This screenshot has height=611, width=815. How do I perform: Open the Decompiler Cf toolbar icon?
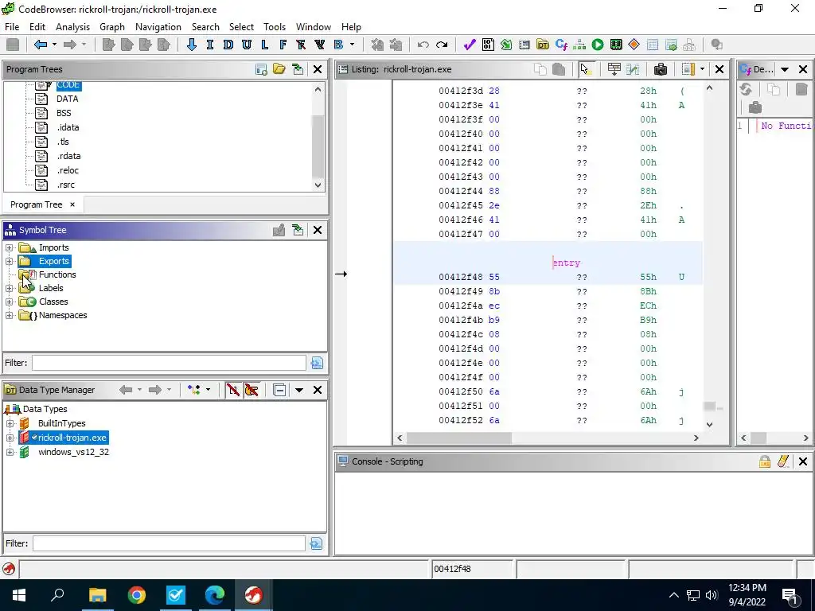point(561,45)
